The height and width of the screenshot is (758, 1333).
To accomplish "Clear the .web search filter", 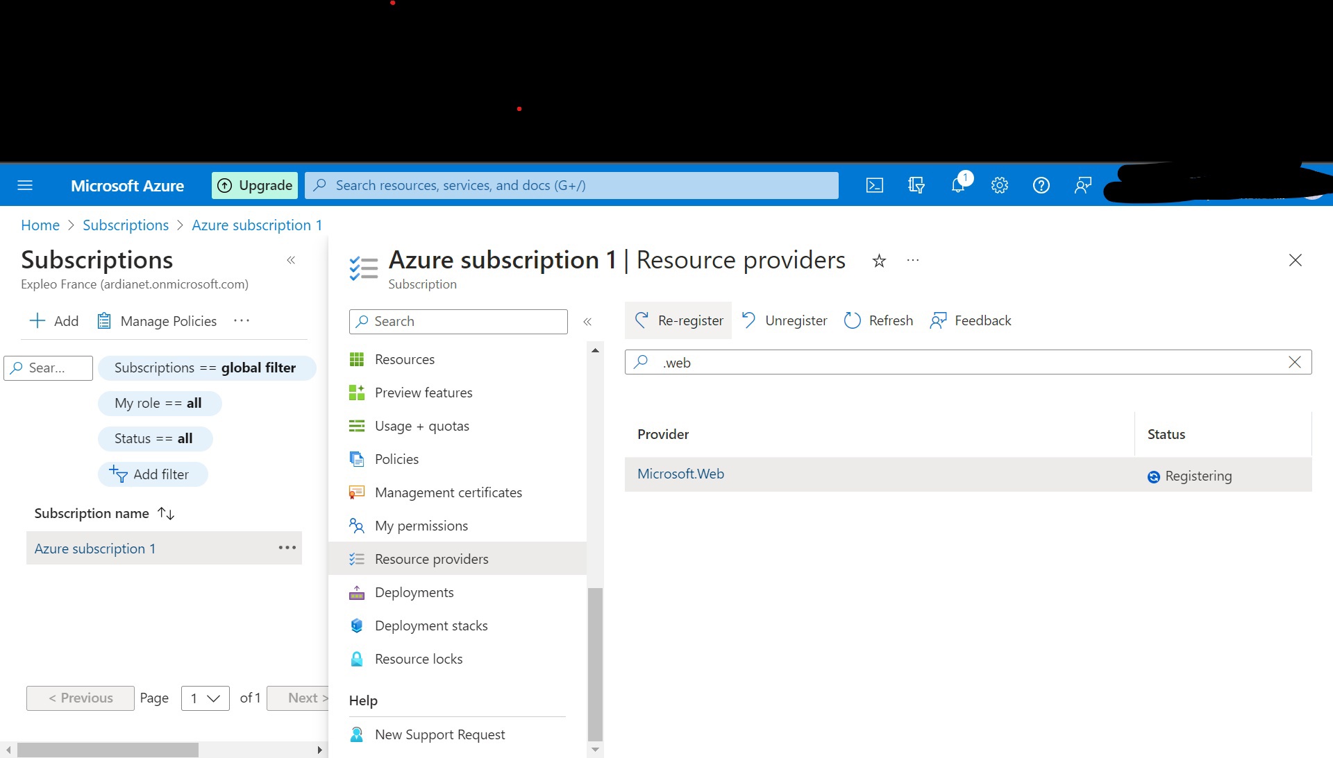I will pyautogui.click(x=1295, y=362).
